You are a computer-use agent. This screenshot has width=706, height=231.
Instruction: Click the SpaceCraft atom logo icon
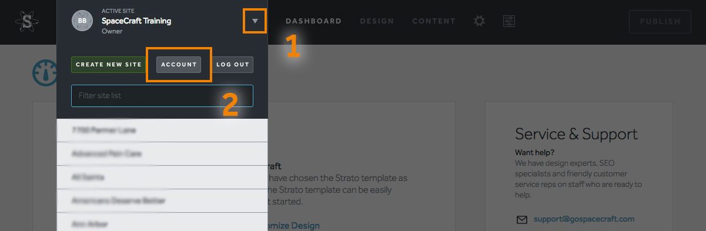[x=28, y=22]
